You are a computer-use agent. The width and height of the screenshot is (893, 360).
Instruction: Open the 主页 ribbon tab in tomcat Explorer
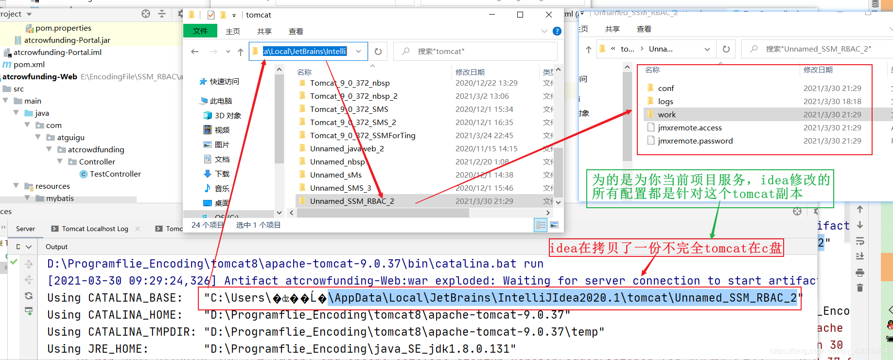click(233, 32)
